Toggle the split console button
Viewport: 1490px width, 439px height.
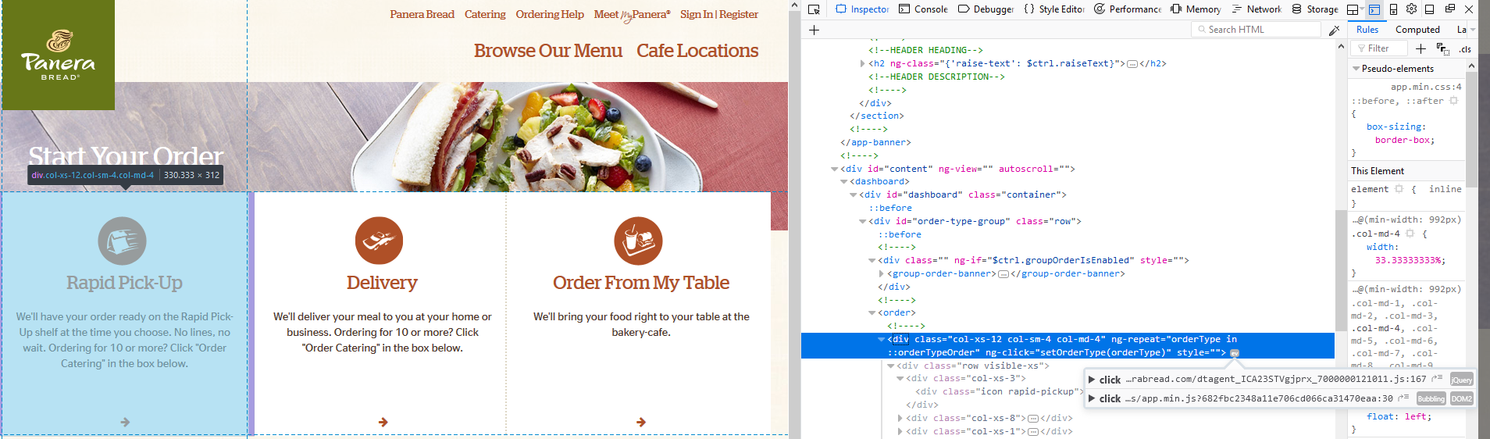point(1374,9)
